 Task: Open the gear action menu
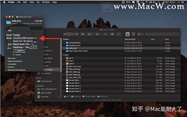tap(98, 34)
